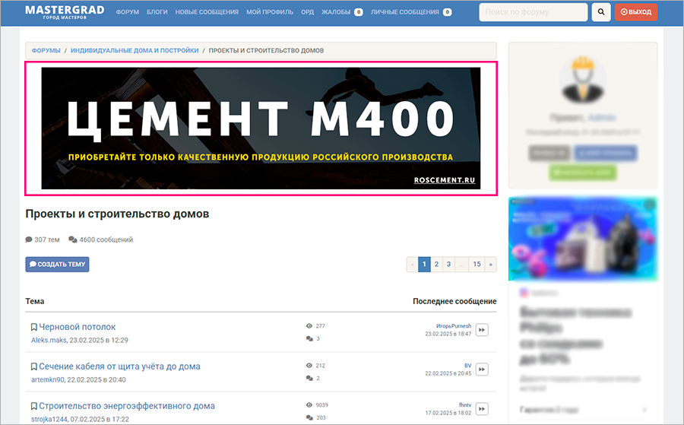Open fhntv user link
684x425 pixels.
465,405
